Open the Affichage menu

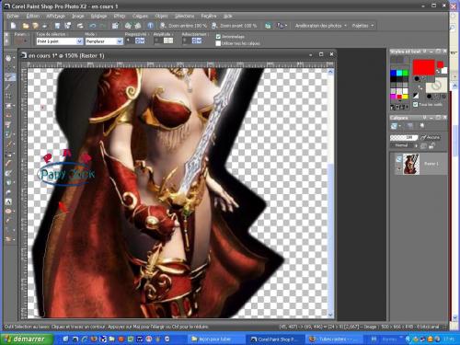(56, 16)
